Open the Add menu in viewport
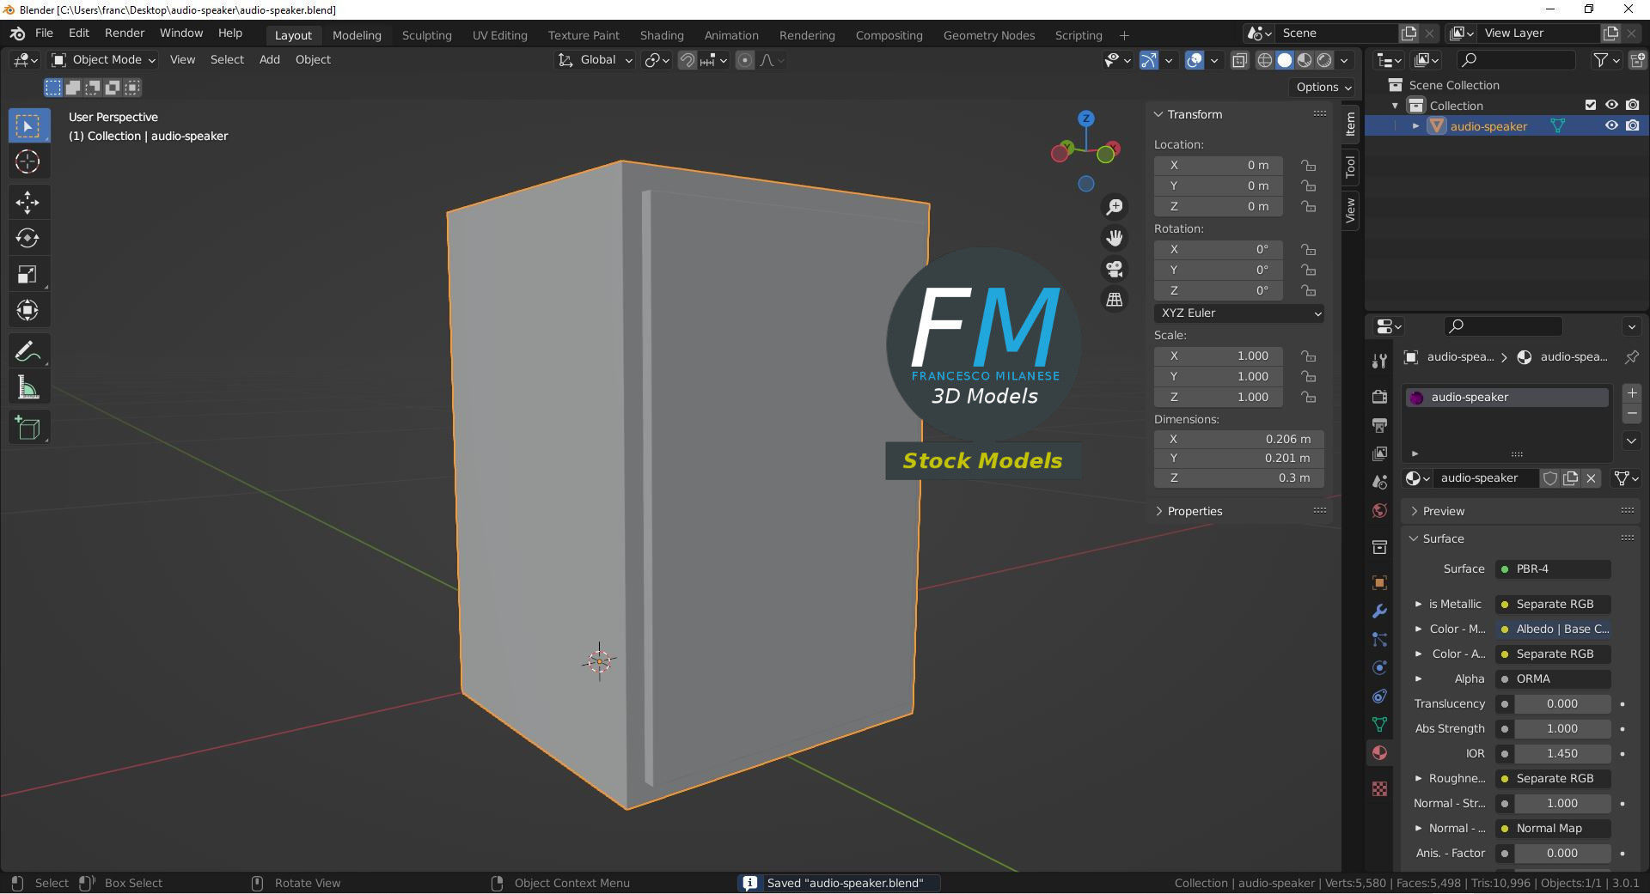The height and width of the screenshot is (894, 1650). [x=270, y=60]
